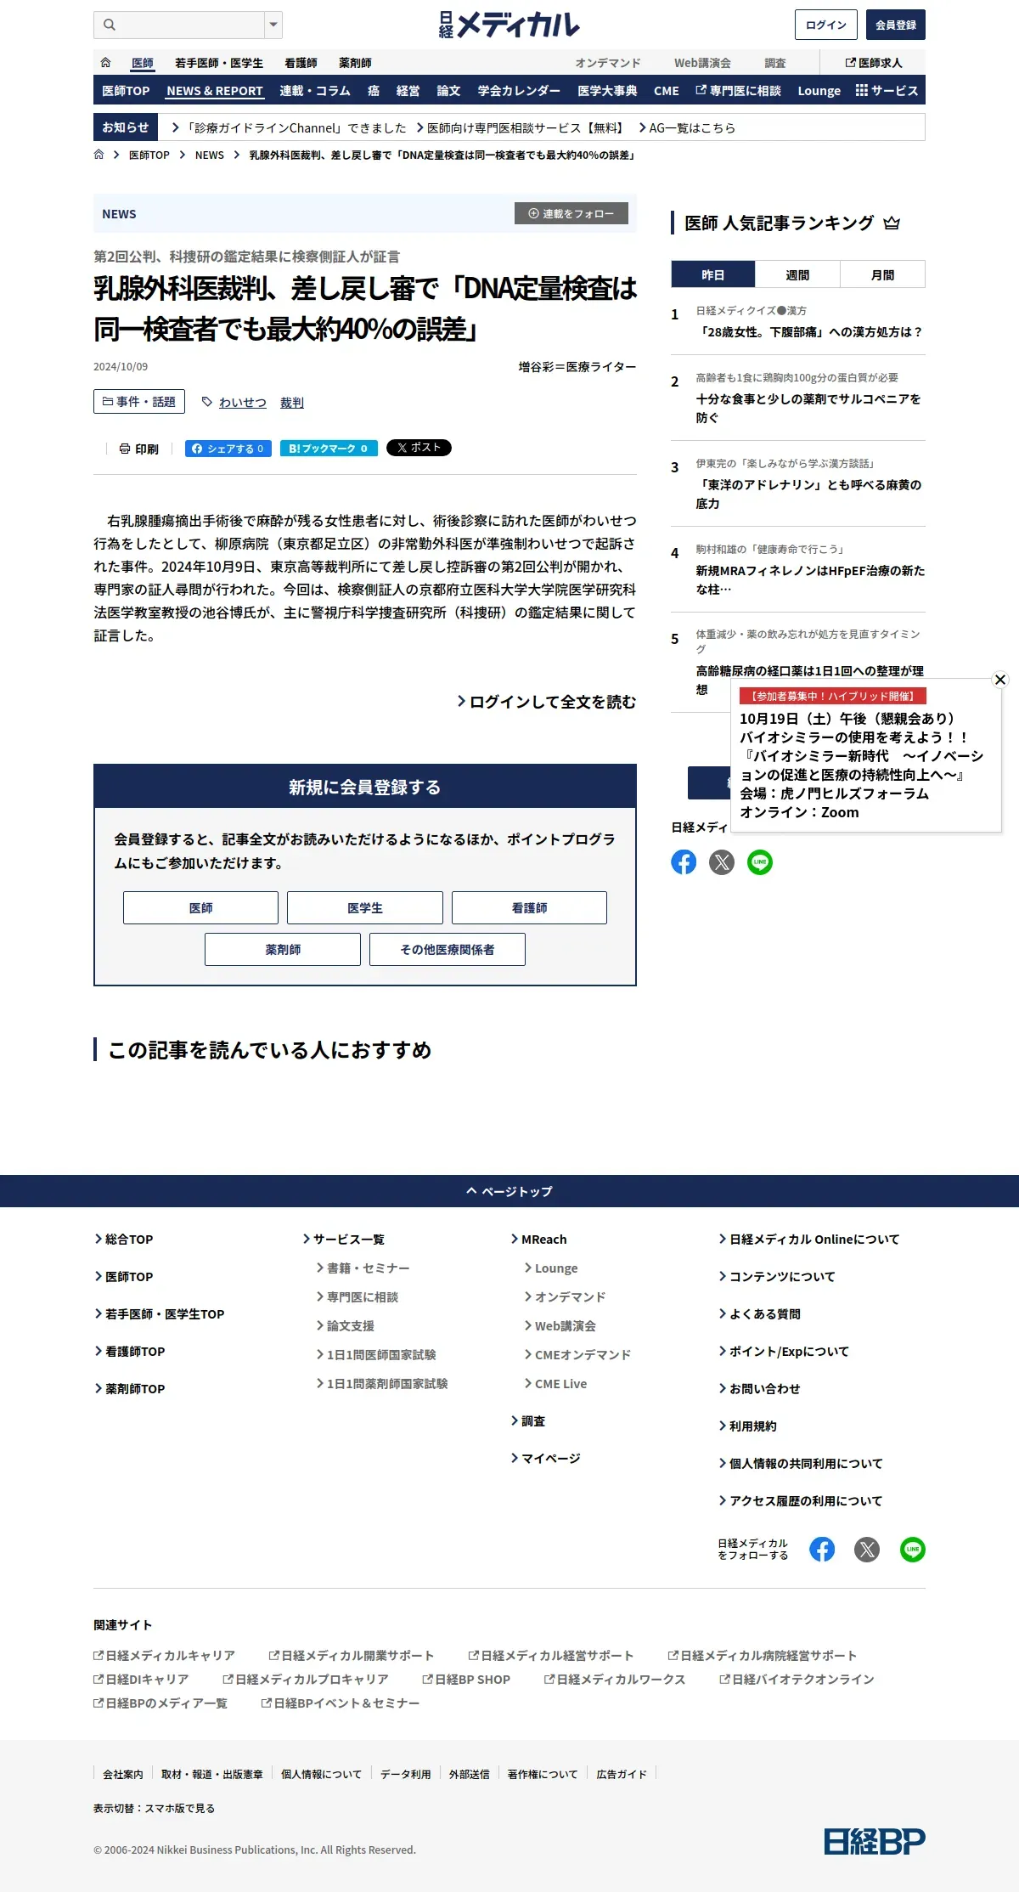Click the footer X icon
1019x1892 pixels.
(867, 1550)
